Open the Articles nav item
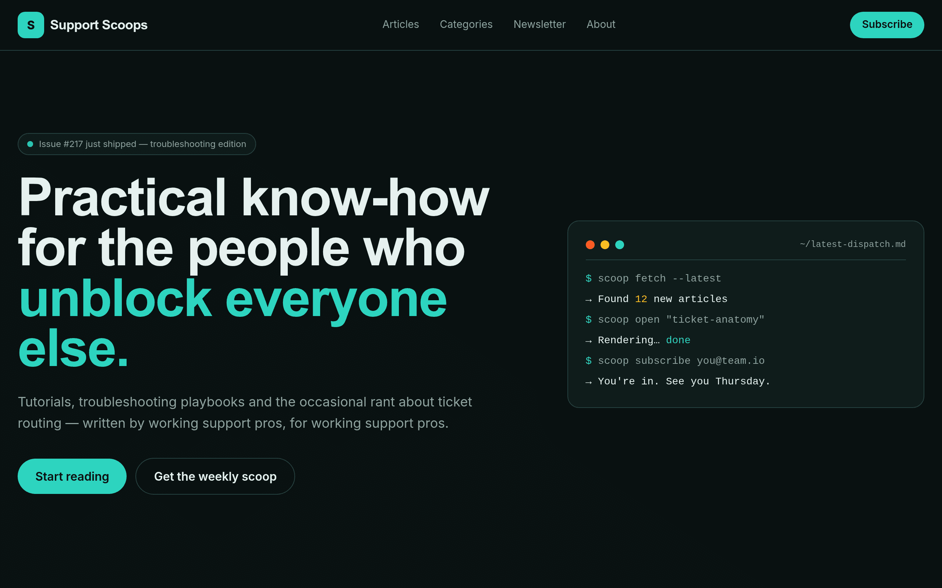Image resolution: width=942 pixels, height=588 pixels. coord(401,25)
